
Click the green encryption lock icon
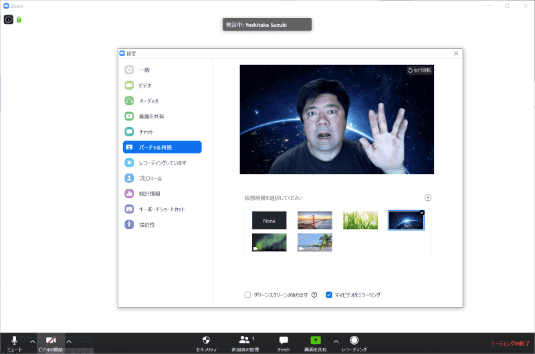coord(19,19)
